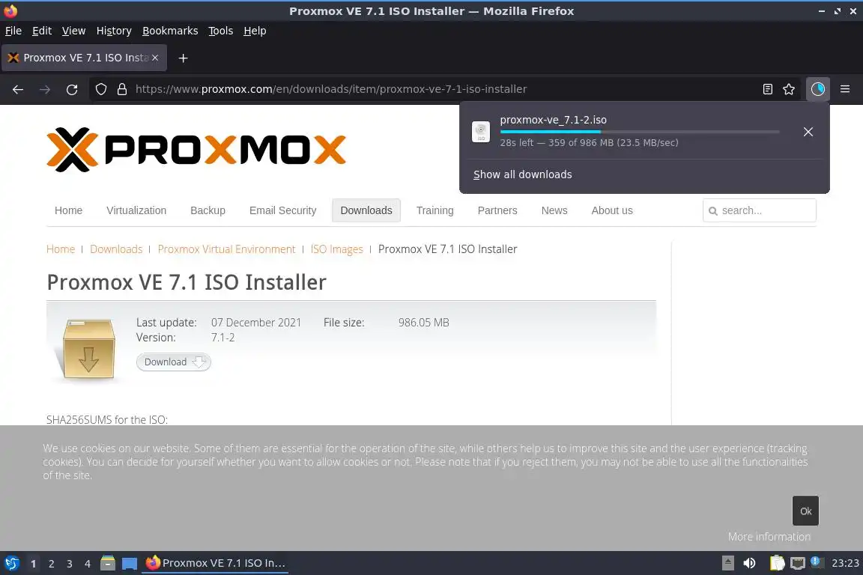Reload the current page

coord(72,89)
